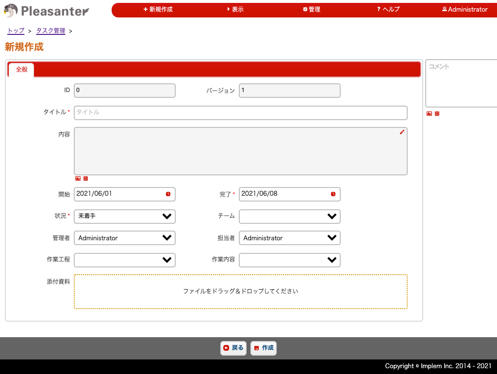This screenshot has width=497, height=374.
Task: Insert table icon below コメント box
Action: [437, 113]
